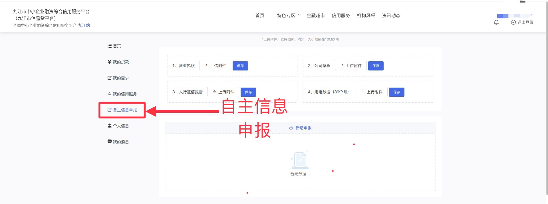Open the 资讯动态 nav item
Screen dimensions: 548x204
pos(391,15)
